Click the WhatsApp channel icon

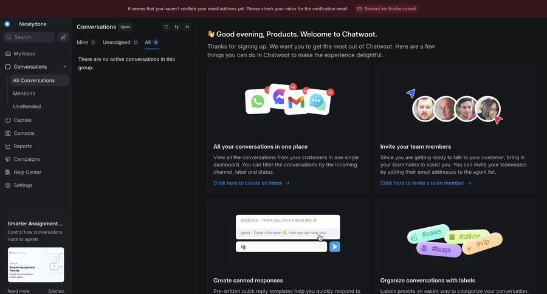(258, 101)
